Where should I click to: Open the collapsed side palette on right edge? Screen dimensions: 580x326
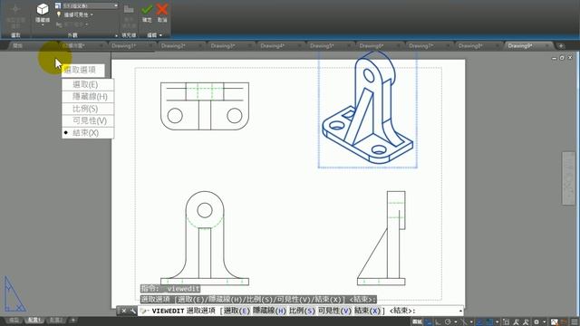568,178
